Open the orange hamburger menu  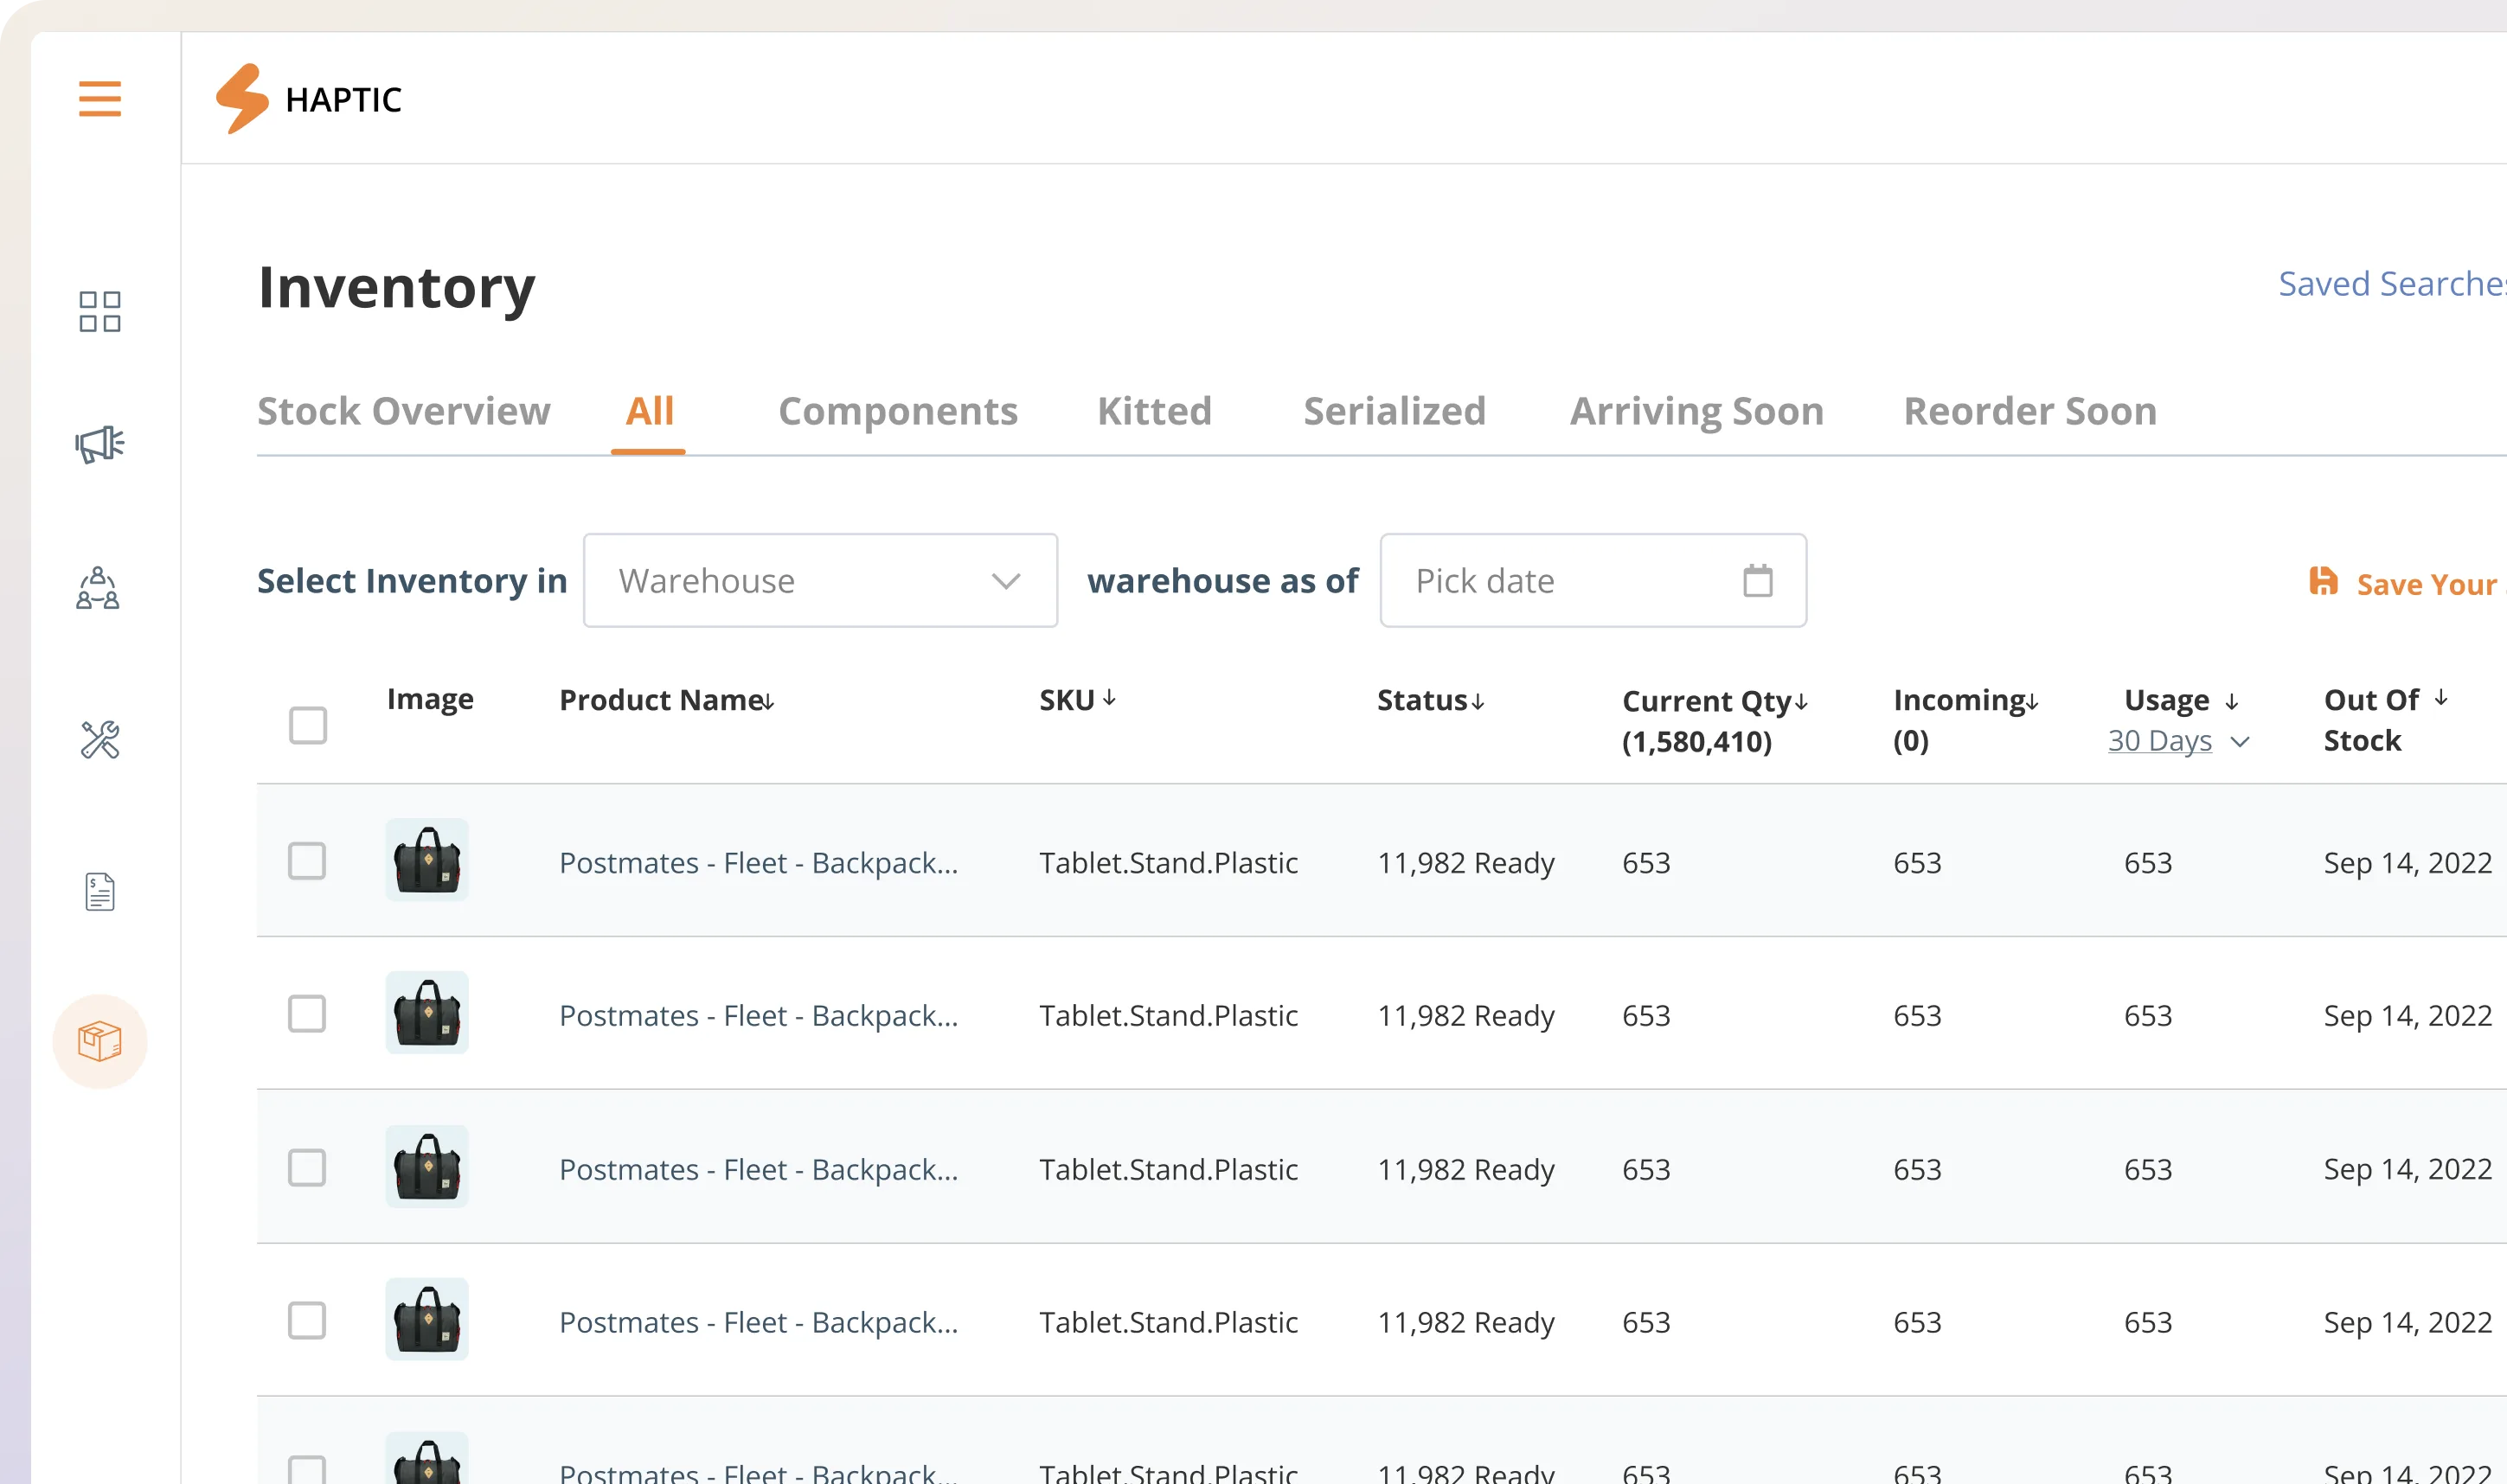[100, 99]
